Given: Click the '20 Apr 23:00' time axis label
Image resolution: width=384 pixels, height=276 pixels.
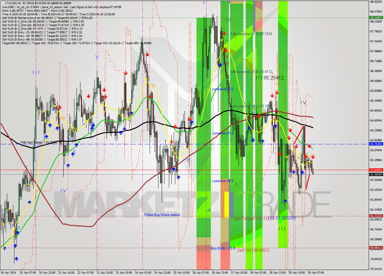Looking at the screenshot, I should coord(46,273).
